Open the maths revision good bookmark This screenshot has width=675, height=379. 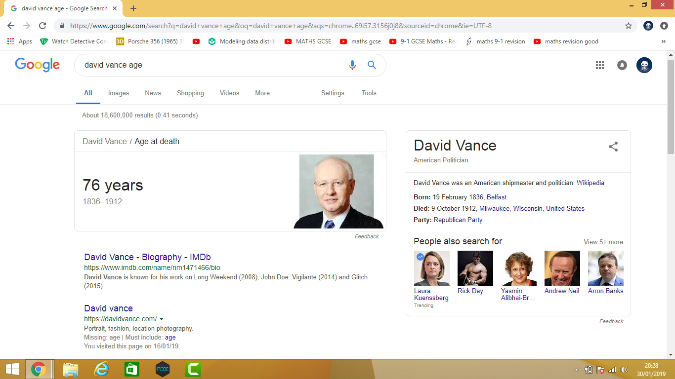[566, 41]
